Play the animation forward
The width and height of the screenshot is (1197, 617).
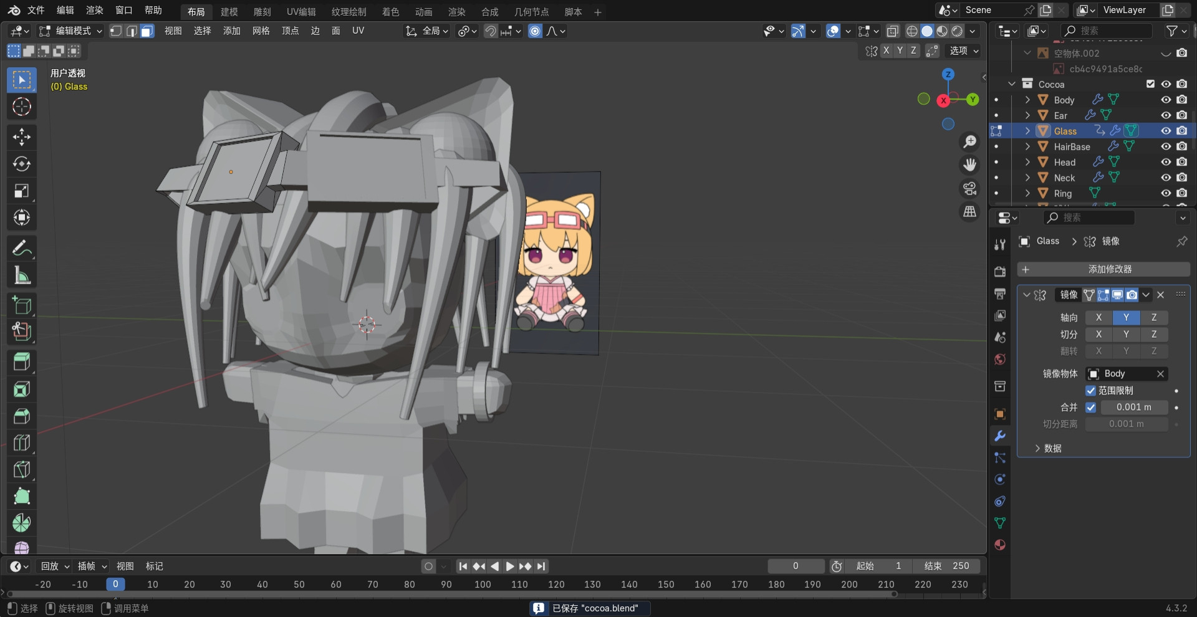(x=510, y=567)
